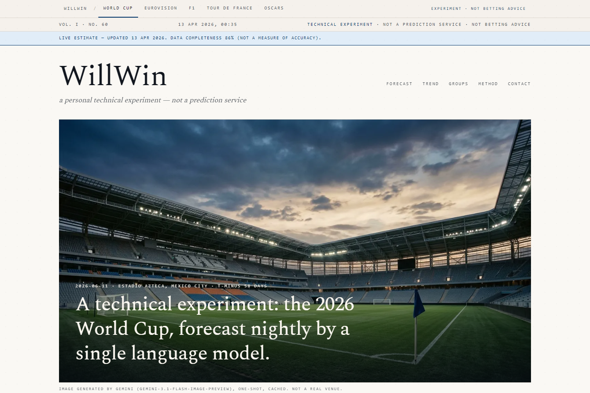Click the LIVE ESTIMATE banner
This screenshot has width=590, height=393.
[x=191, y=38]
